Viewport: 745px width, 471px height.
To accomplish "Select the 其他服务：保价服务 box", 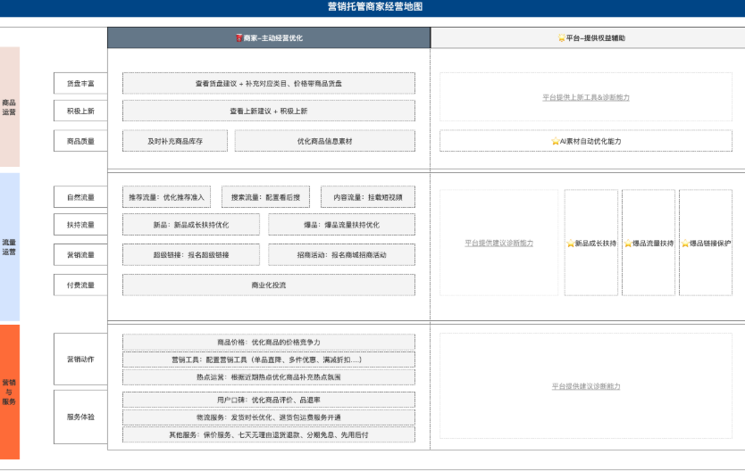I will click(x=269, y=435).
